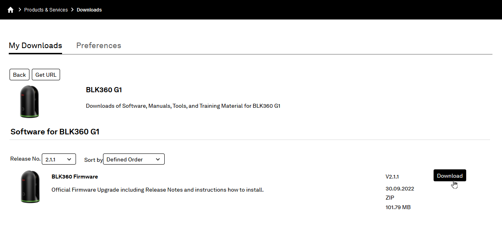This screenshot has width=502, height=229.
Task: Click the Back button
Action: click(19, 75)
